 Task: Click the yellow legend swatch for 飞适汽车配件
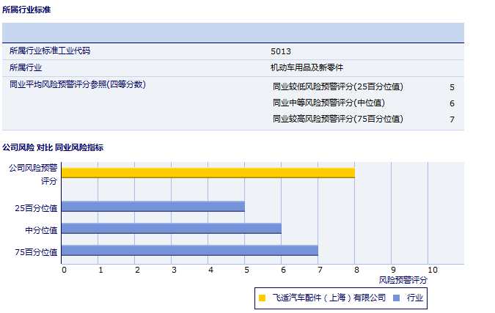click(x=262, y=298)
